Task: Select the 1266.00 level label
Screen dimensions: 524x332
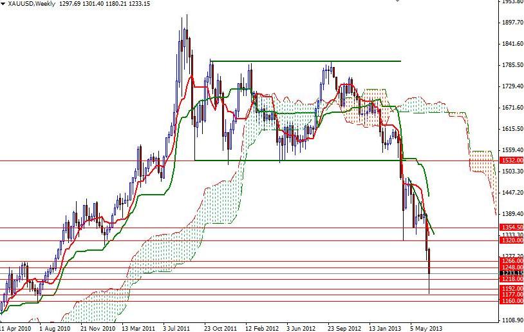Action: coord(511,260)
